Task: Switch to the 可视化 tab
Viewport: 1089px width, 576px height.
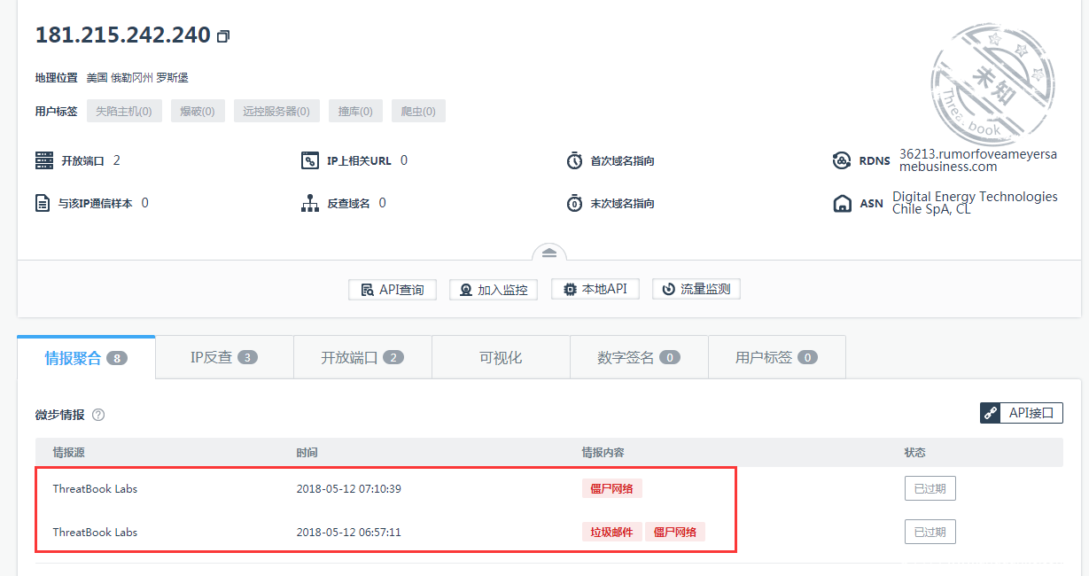Action: [x=500, y=356]
